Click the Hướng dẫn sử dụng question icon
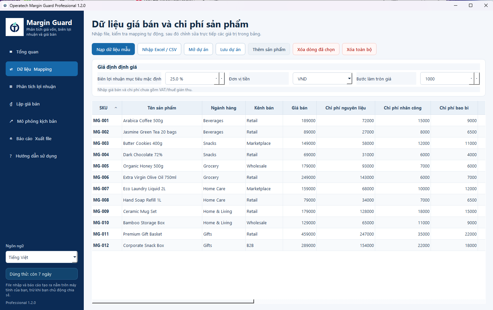The image size is (493, 310). click(11, 156)
